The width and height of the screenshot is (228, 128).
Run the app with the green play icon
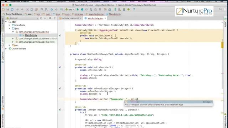[x=78, y=10]
